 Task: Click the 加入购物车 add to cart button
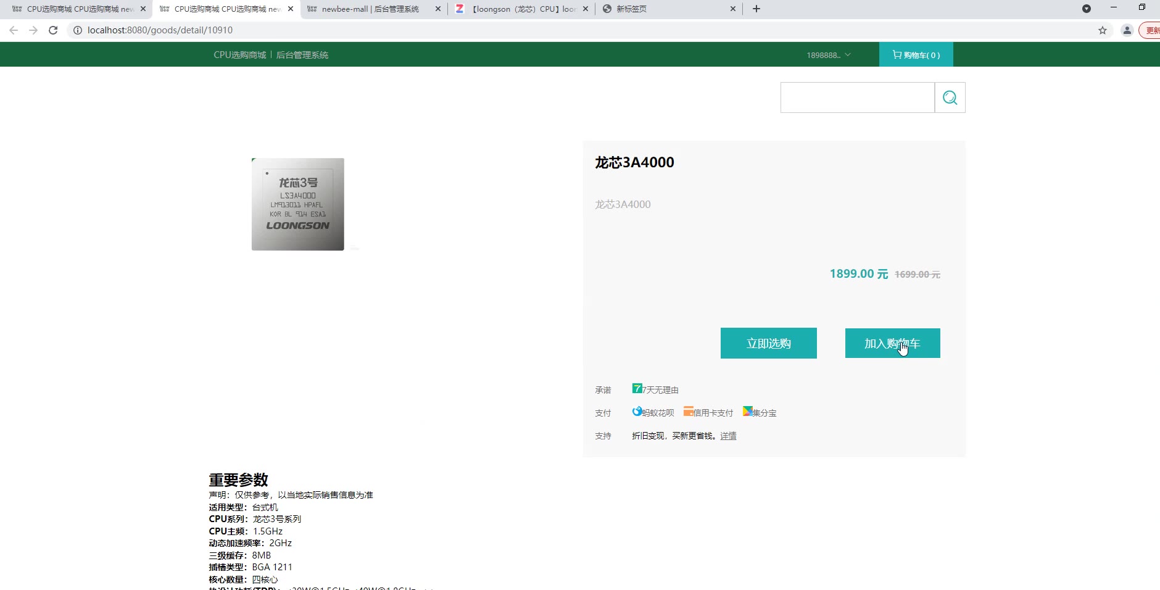point(892,343)
